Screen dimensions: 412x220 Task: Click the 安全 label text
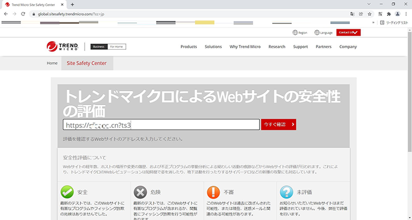pos(82,192)
